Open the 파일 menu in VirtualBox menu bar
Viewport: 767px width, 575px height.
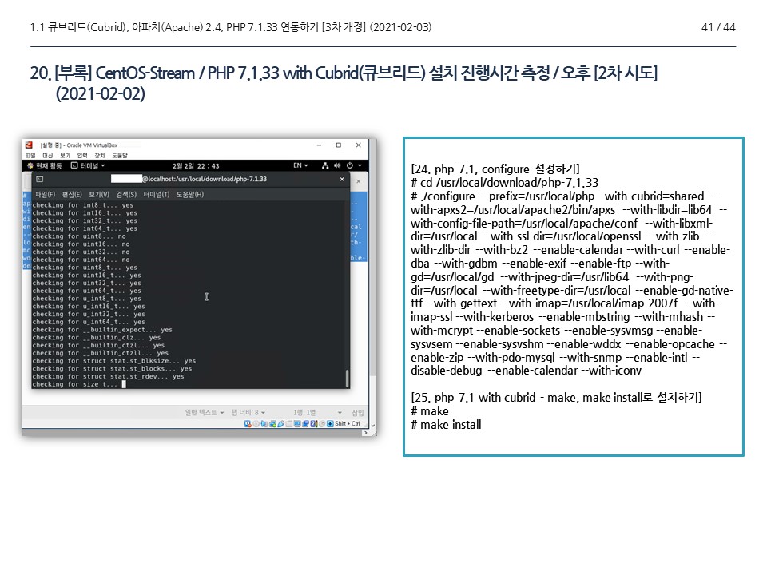[x=30, y=156]
